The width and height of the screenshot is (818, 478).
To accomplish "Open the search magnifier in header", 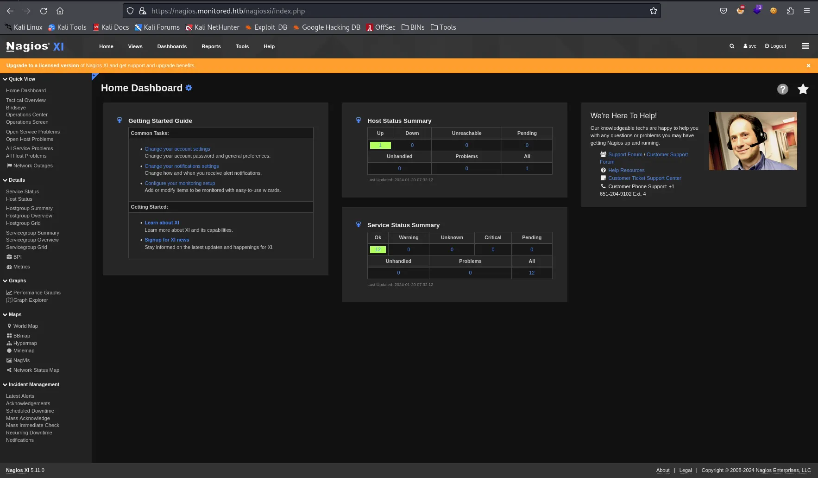I will 732,46.
